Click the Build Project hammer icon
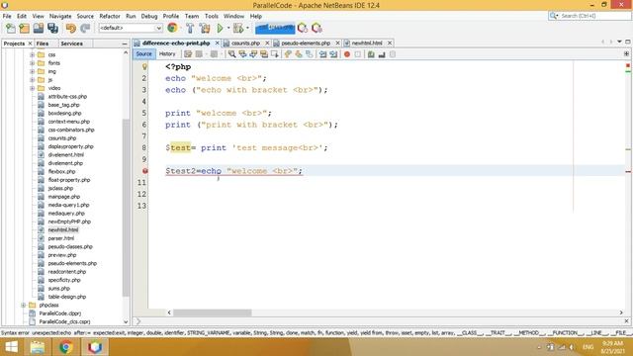Viewport: 633px width, 356px height. click(190, 28)
